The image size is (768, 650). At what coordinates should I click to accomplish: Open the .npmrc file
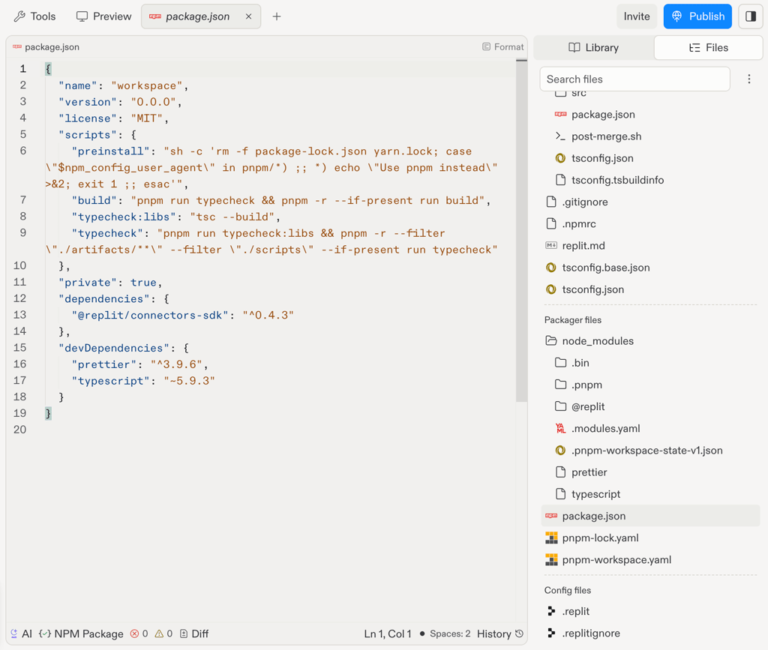pyautogui.click(x=578, y=223)
